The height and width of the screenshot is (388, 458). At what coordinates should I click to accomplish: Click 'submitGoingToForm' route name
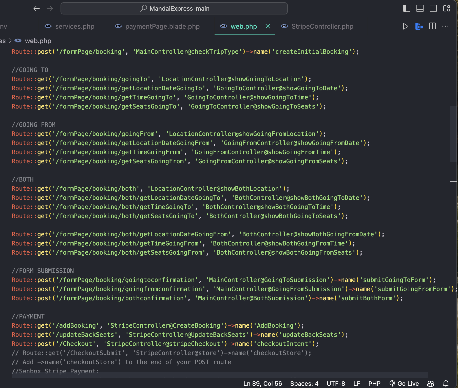point(394,280)
